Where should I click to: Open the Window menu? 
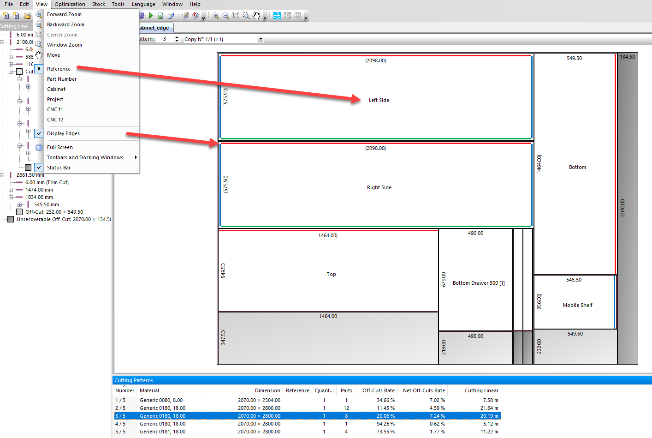(x=172, y=4)
